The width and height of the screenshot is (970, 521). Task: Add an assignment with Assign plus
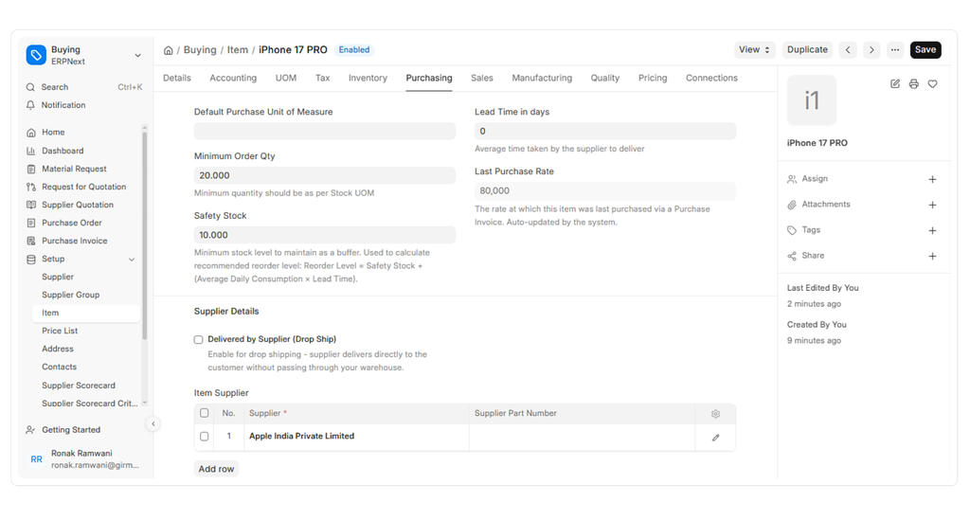point(932,179)
